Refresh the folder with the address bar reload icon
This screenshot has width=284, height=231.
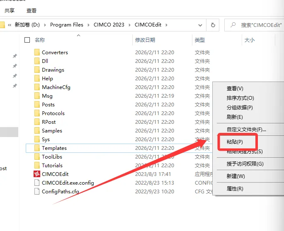[213, 25]
